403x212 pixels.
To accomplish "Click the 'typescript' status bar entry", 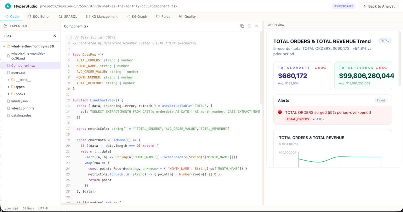I will [11, 208].
